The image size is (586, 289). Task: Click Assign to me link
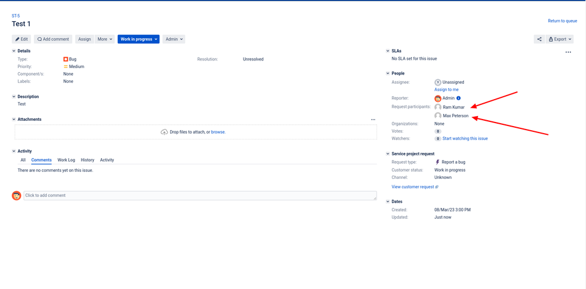click(x=446, y=90)
